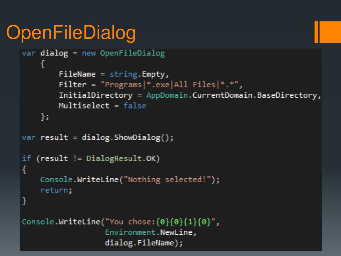
Task: Select the 'Multiselect = false' line
Action: [102, 106]
